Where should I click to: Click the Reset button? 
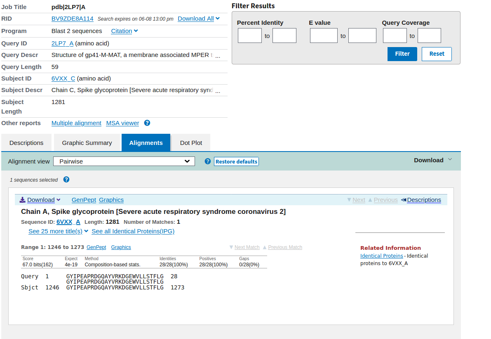(x=437, y=54)
